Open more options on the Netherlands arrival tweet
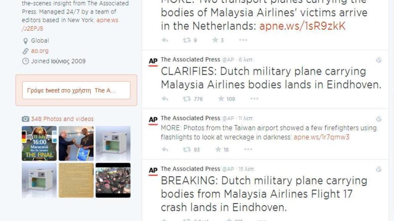Viewport: 394px width, 221px height. [x=243, y=40]
